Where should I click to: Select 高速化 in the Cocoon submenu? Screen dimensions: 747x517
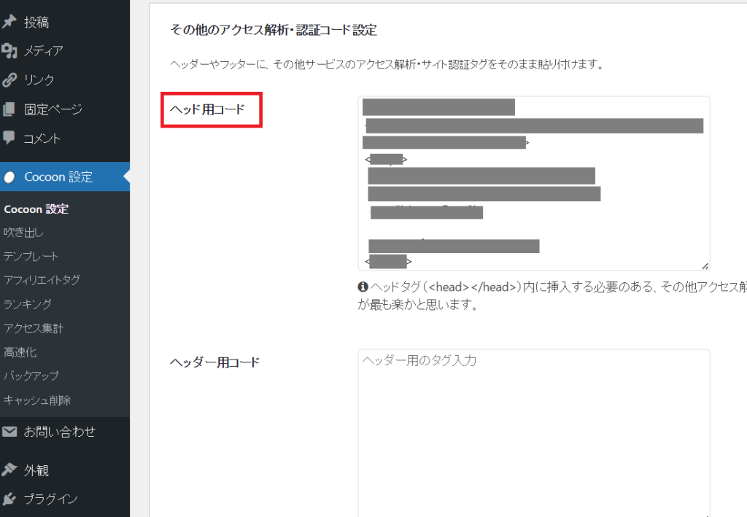(x=20, y=352)
